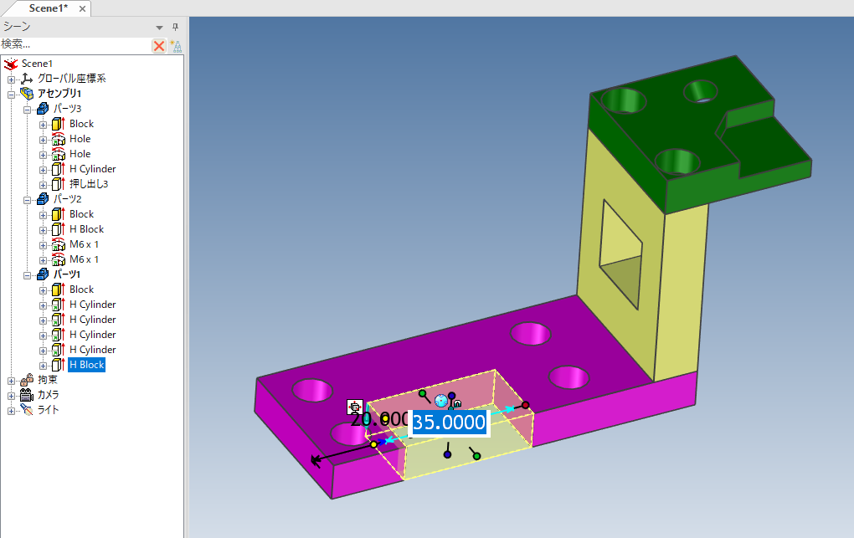Open the シーン panel options dropdown arrow
The image size is (854, 538).
click(159, 27)
